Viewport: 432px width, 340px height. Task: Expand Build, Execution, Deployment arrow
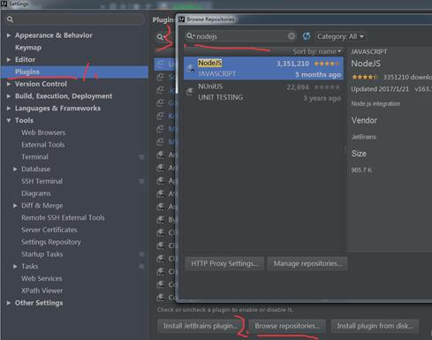pyautogui.click(x=9, y=96)
